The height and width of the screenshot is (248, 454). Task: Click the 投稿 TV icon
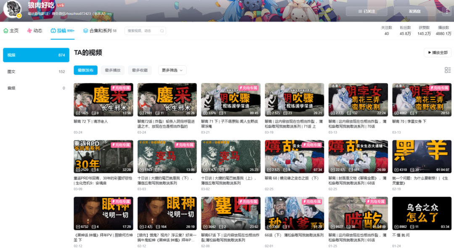pos(53,31)
